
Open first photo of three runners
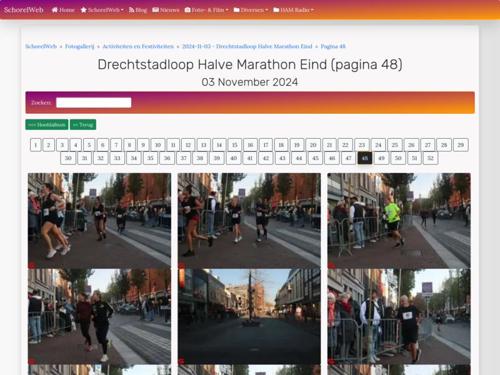click(x=99, y=221)
